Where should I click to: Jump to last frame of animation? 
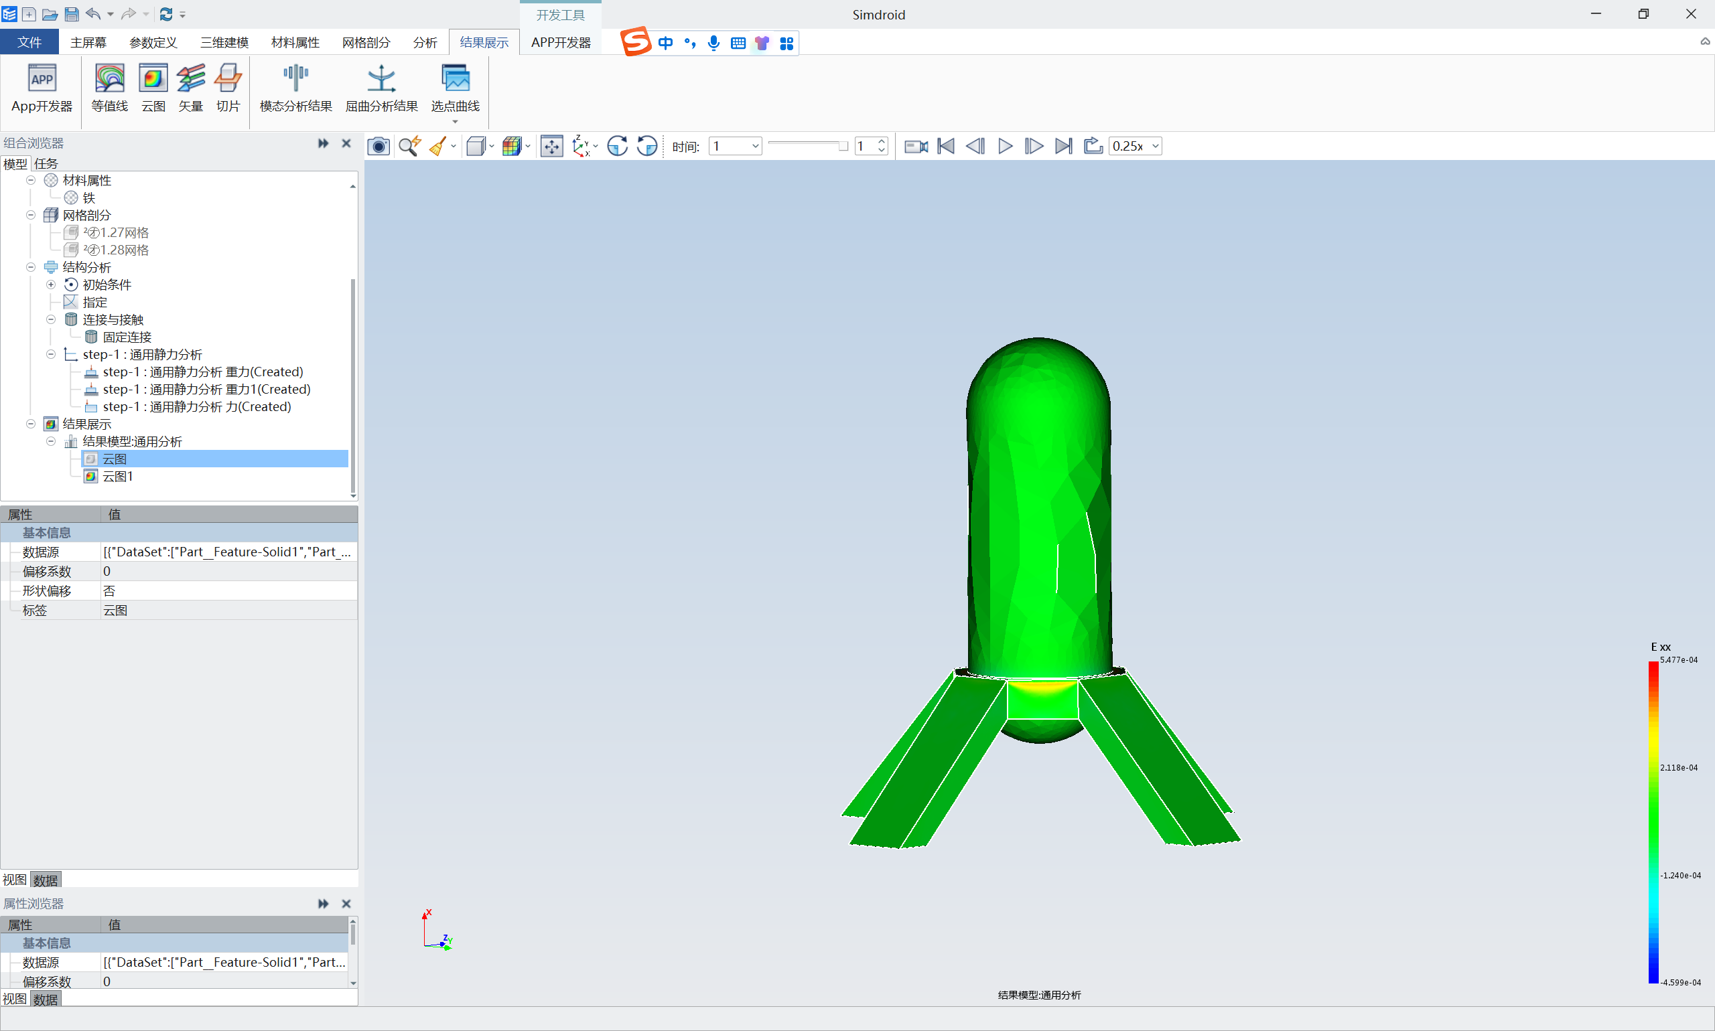(x=1063, y=146)
